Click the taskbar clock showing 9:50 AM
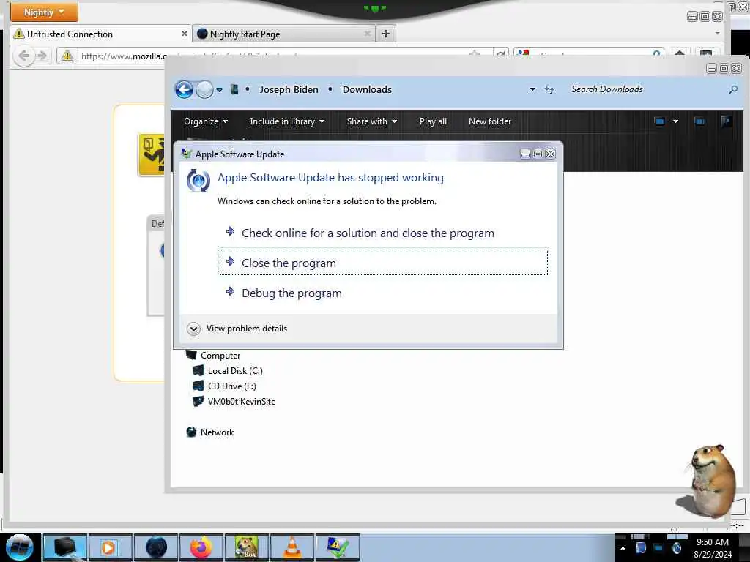750x562 pixels. [x=713, y=548]
